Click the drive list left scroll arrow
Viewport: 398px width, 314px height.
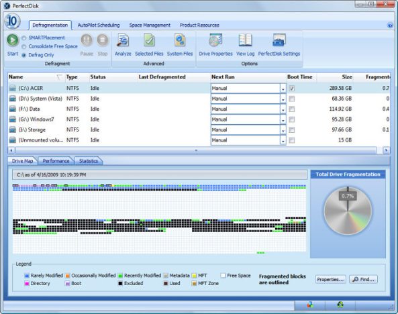coord(11,150)
